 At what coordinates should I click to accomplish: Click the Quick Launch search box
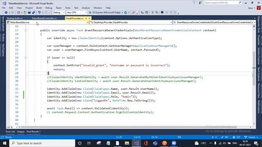223,3
